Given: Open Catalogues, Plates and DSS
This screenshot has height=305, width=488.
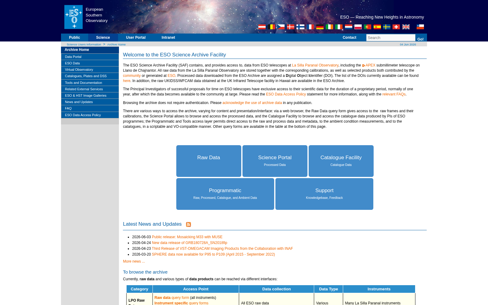Looking at the screenshot, I should pyautogui.click(x=90, y=76).
